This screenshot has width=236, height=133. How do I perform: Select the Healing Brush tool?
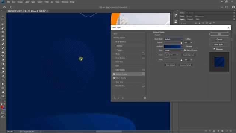[x=3, y=44]
